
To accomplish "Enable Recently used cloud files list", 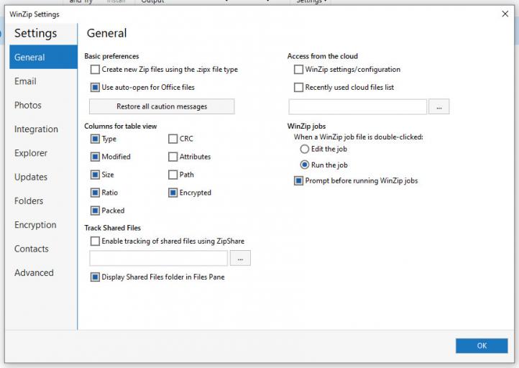I will click(x=298, y=88).
